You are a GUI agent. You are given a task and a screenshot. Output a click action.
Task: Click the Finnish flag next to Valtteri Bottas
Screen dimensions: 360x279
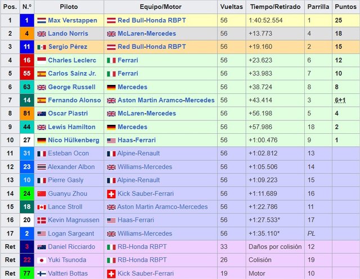(x=42, y=273)
